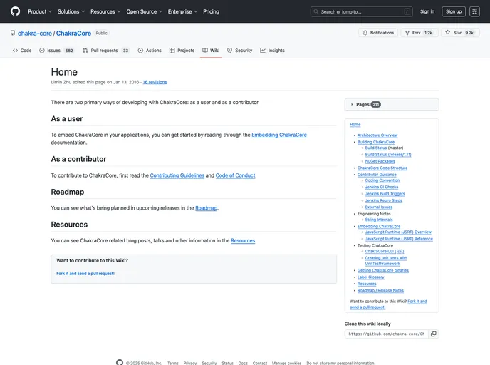Screen dimensions: 490x365
Task: Open the Security tab
Action: pos(240,51)
